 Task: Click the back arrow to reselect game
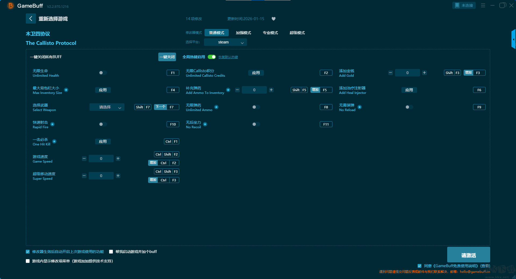(x=31, y=19)
